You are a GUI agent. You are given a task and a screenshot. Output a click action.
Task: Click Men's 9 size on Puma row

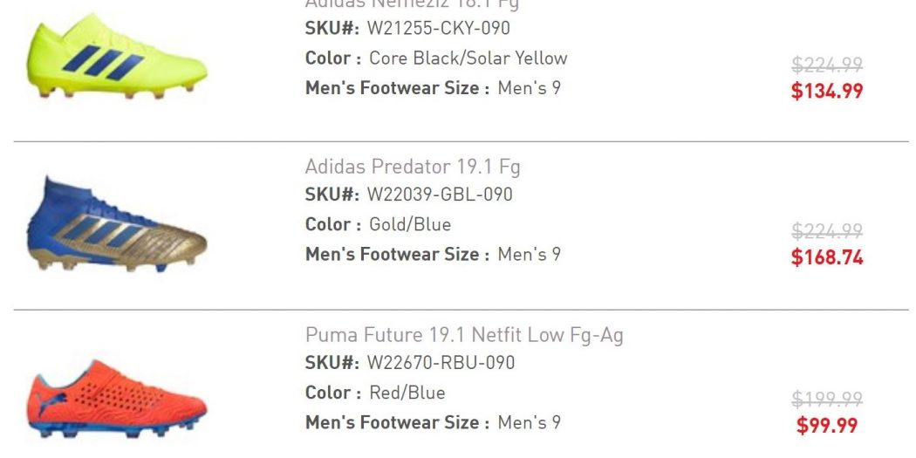click(529, 423)
